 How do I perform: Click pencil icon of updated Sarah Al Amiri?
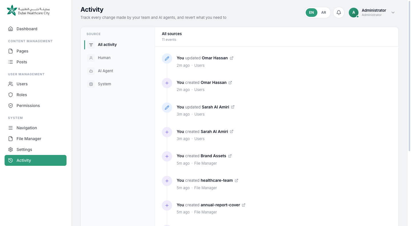point(167,108)
